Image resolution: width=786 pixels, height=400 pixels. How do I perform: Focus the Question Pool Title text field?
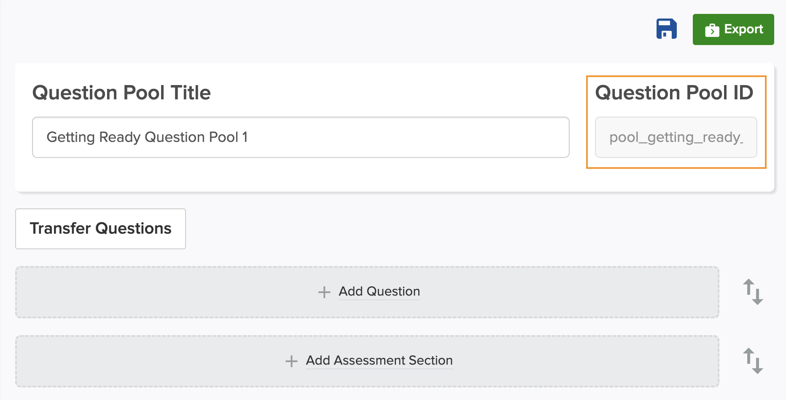(301, 137)
